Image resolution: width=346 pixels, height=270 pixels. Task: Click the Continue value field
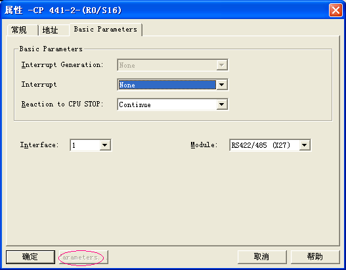pos(167,104)
